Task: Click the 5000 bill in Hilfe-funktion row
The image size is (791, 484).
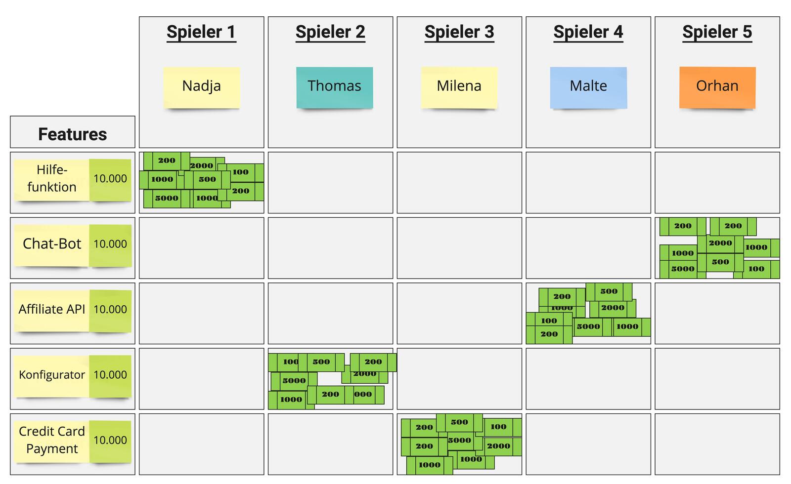Action: (x=166, y=199)
